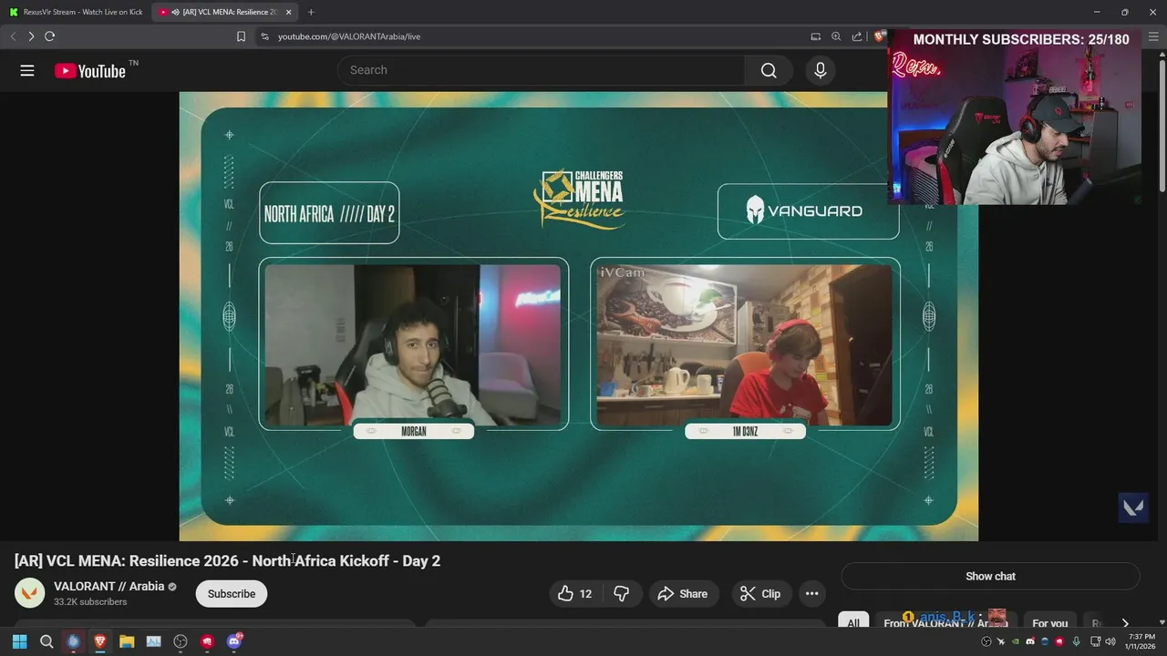Click the site info icon in address bar
The image size is (1167, 656).
(264, 36)
